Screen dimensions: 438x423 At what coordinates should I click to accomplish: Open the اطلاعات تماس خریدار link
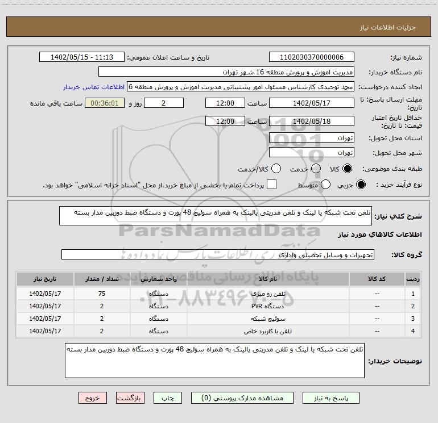(x=94, y=87)
